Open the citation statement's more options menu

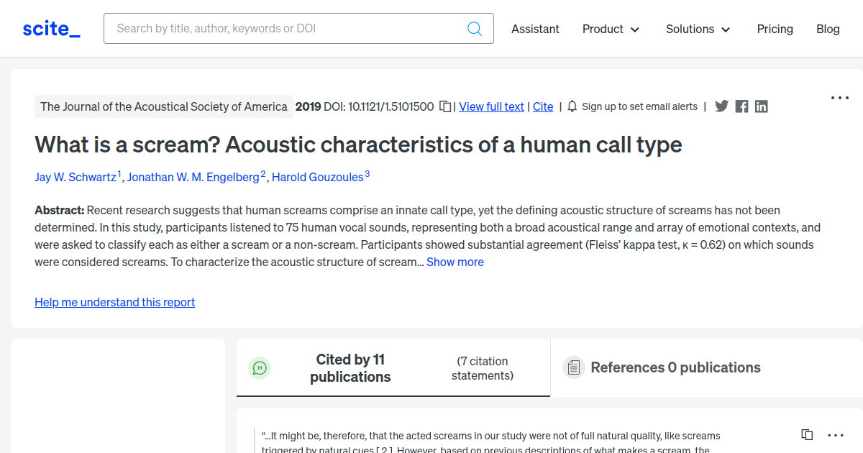coord(836,435)
